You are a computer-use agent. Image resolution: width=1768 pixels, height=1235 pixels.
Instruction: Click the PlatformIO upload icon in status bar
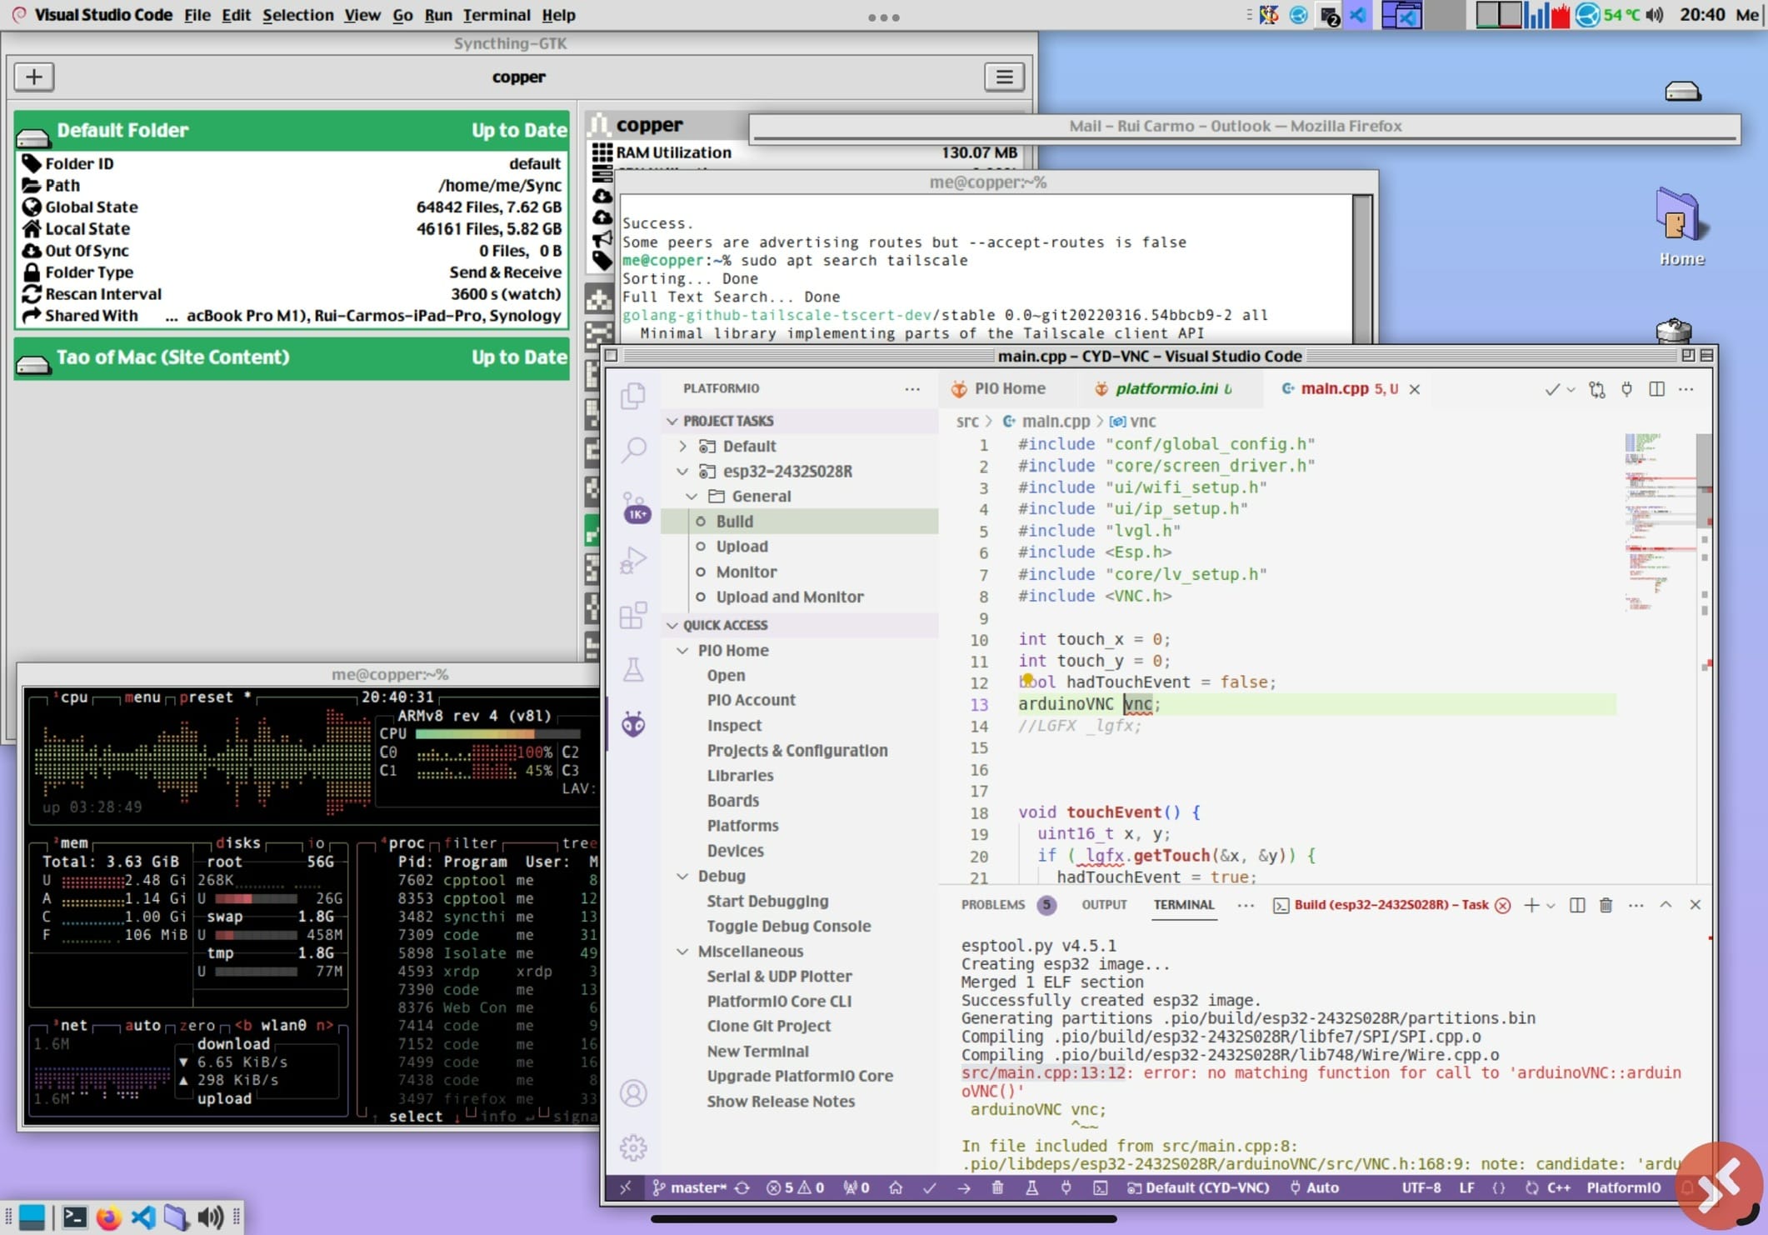[x=963, y=1187]
